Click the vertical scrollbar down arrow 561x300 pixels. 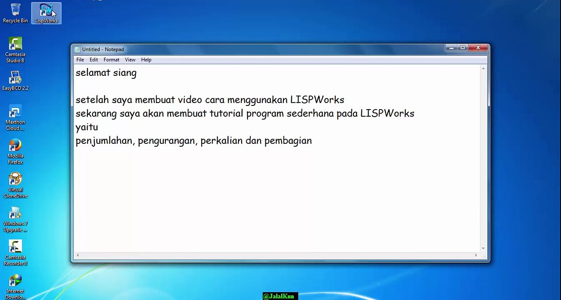click(x=483, y=248)
